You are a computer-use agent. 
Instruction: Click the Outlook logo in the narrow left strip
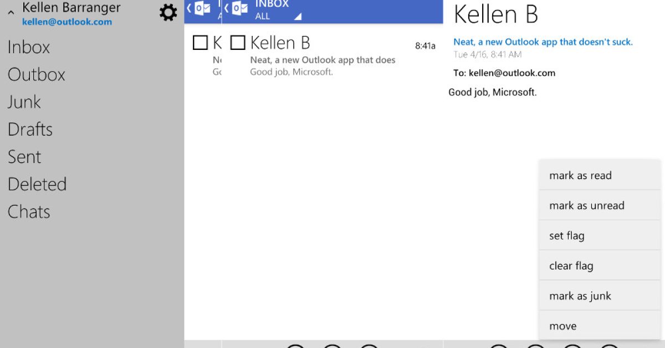point(202,8)
